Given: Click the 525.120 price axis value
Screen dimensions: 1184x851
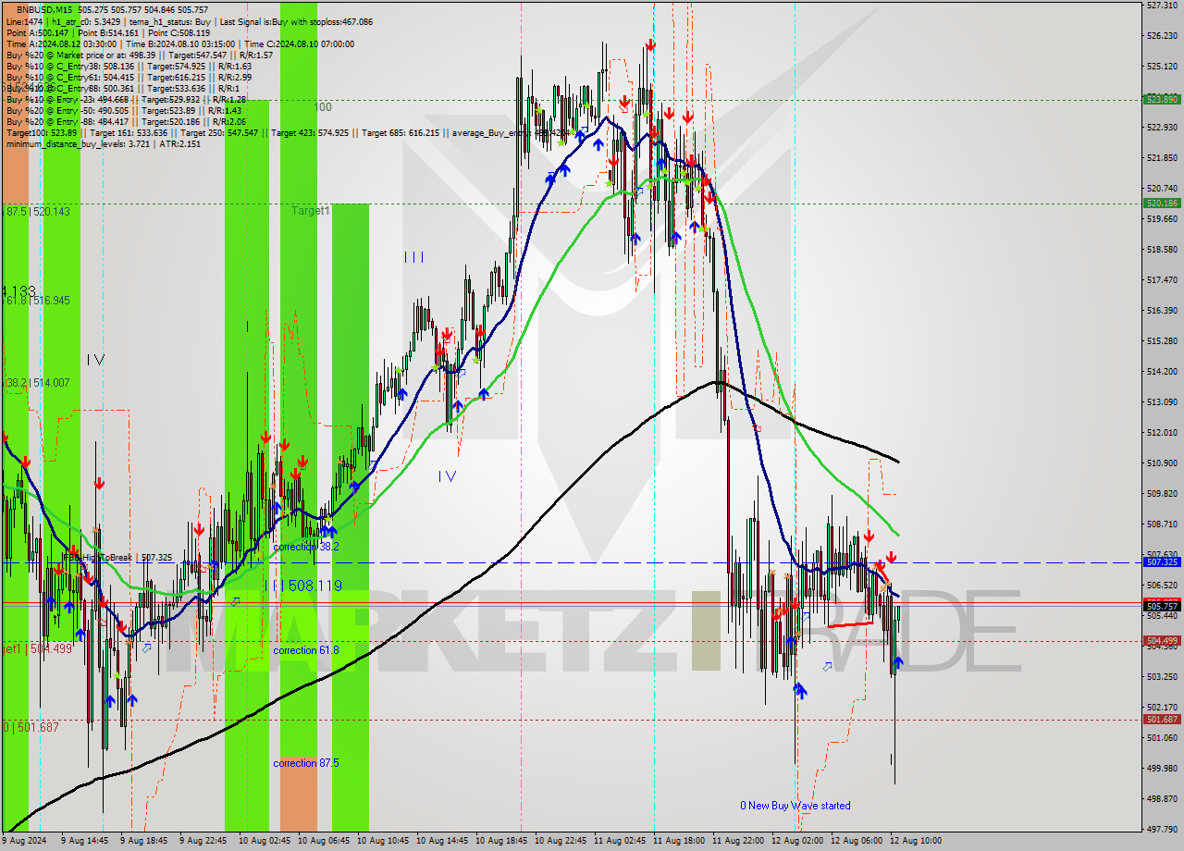Looking at the screenshot, I should pos(1162,67).
